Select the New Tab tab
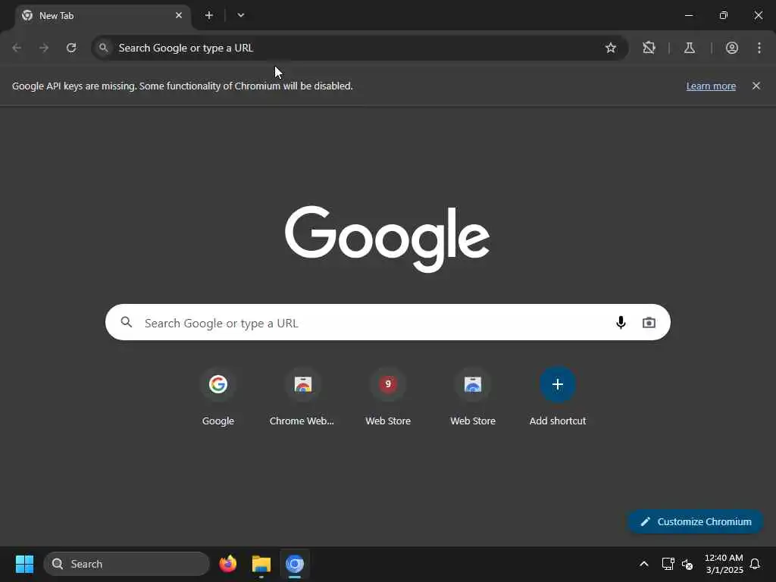The image size is (776, 582). tap(102, 16)
